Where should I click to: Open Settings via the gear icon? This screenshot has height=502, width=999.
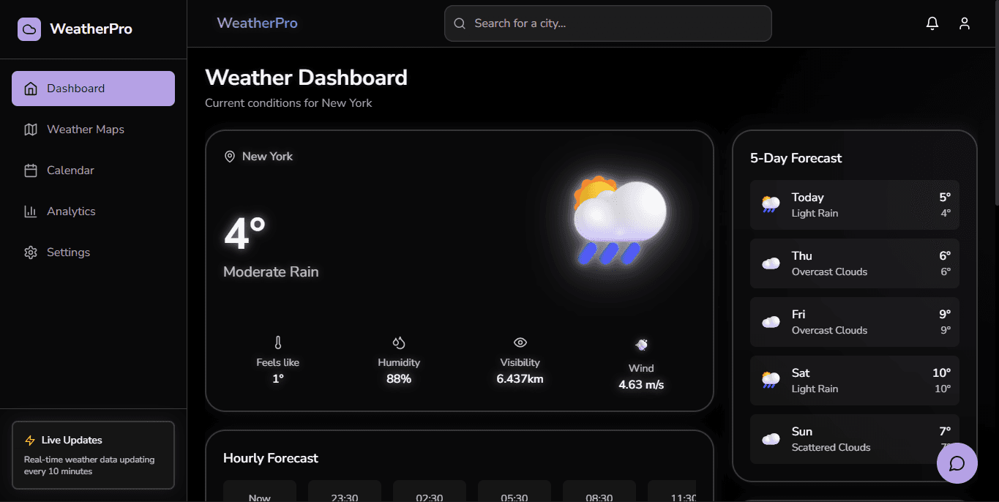(x=30, y=252)
